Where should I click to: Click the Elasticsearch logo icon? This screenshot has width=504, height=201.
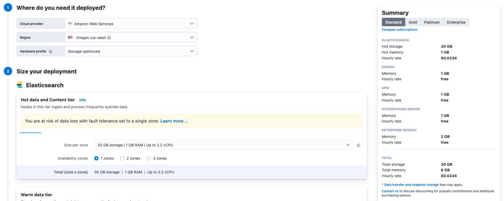coord(20,85)
